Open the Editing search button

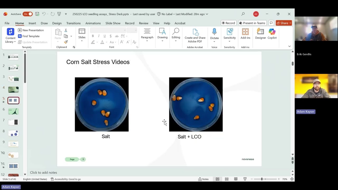point(176,35)
